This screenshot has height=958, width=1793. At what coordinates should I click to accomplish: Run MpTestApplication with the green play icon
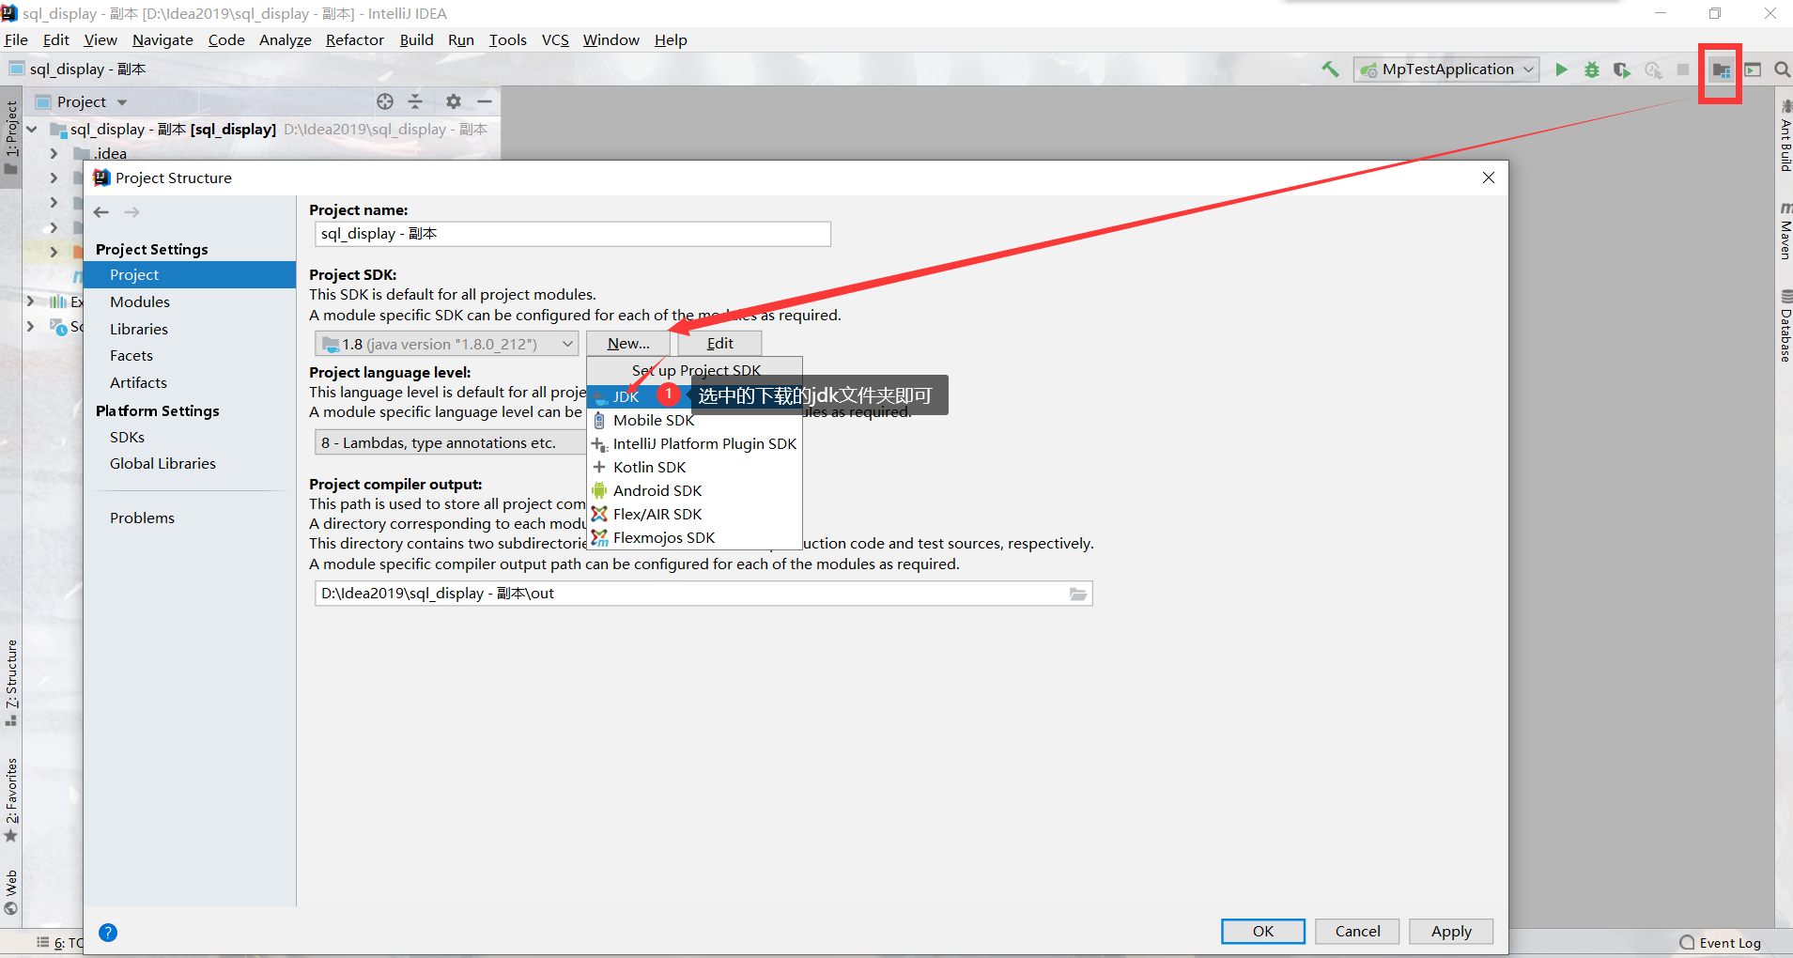pos(1561,70)
